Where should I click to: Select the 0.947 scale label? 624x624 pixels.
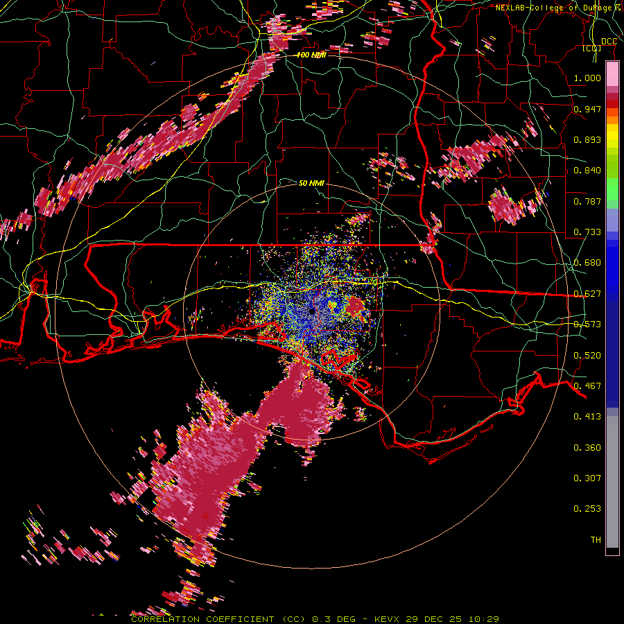click(587, 109)
